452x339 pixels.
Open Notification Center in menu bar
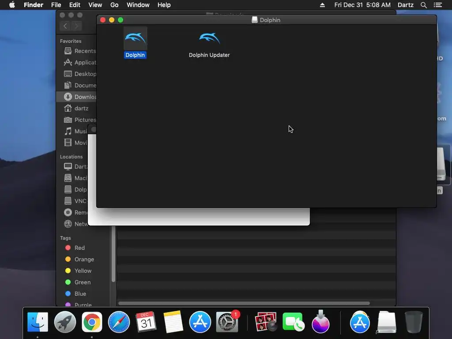(x=438, y=5)
